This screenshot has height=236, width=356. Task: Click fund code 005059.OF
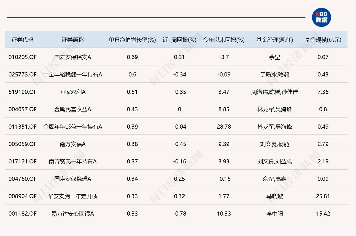click(23, 144)
